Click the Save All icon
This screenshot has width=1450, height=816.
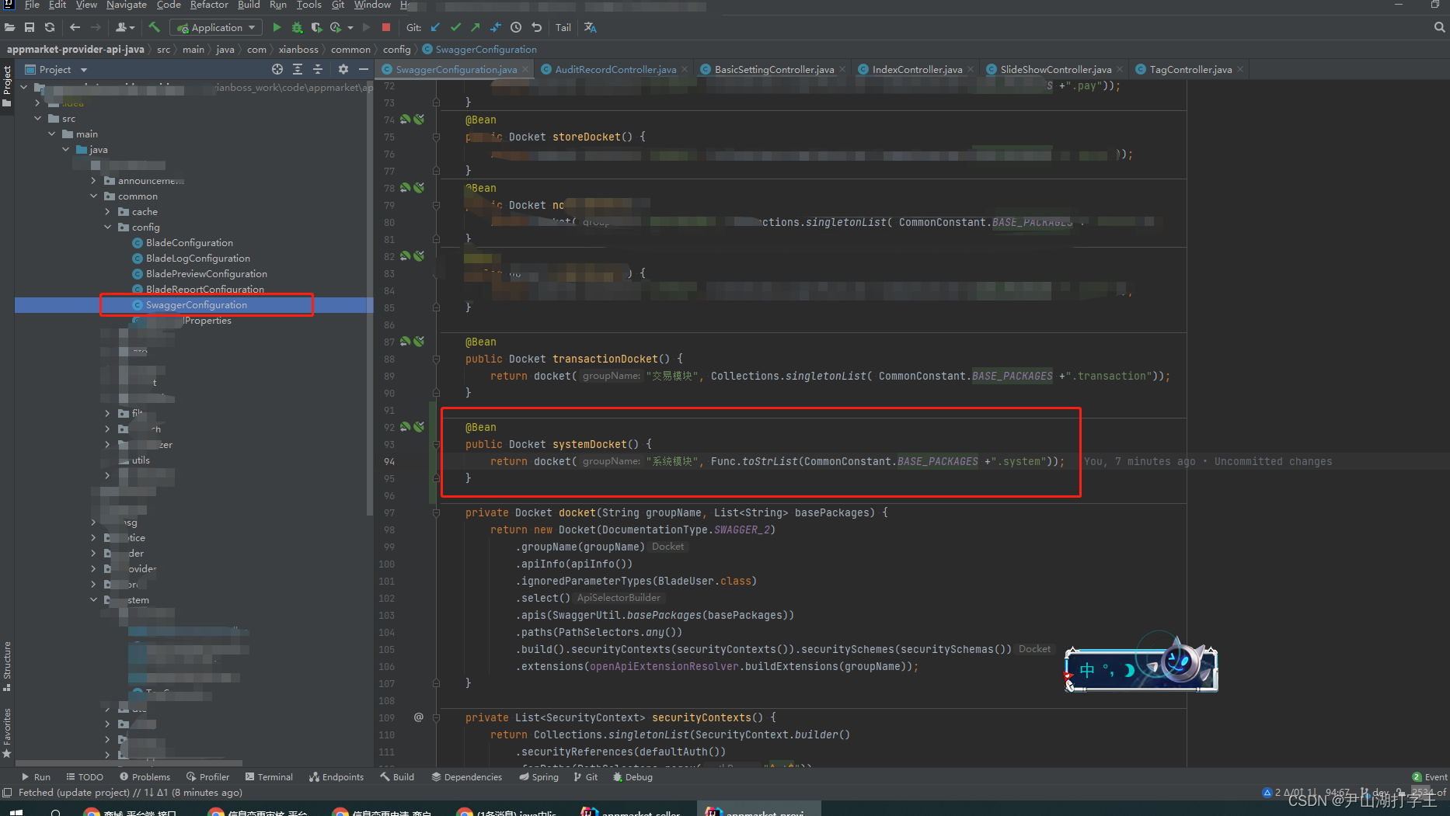coord(30,27)
